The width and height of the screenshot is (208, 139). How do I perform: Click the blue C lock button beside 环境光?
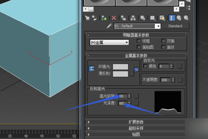point(92,69)
